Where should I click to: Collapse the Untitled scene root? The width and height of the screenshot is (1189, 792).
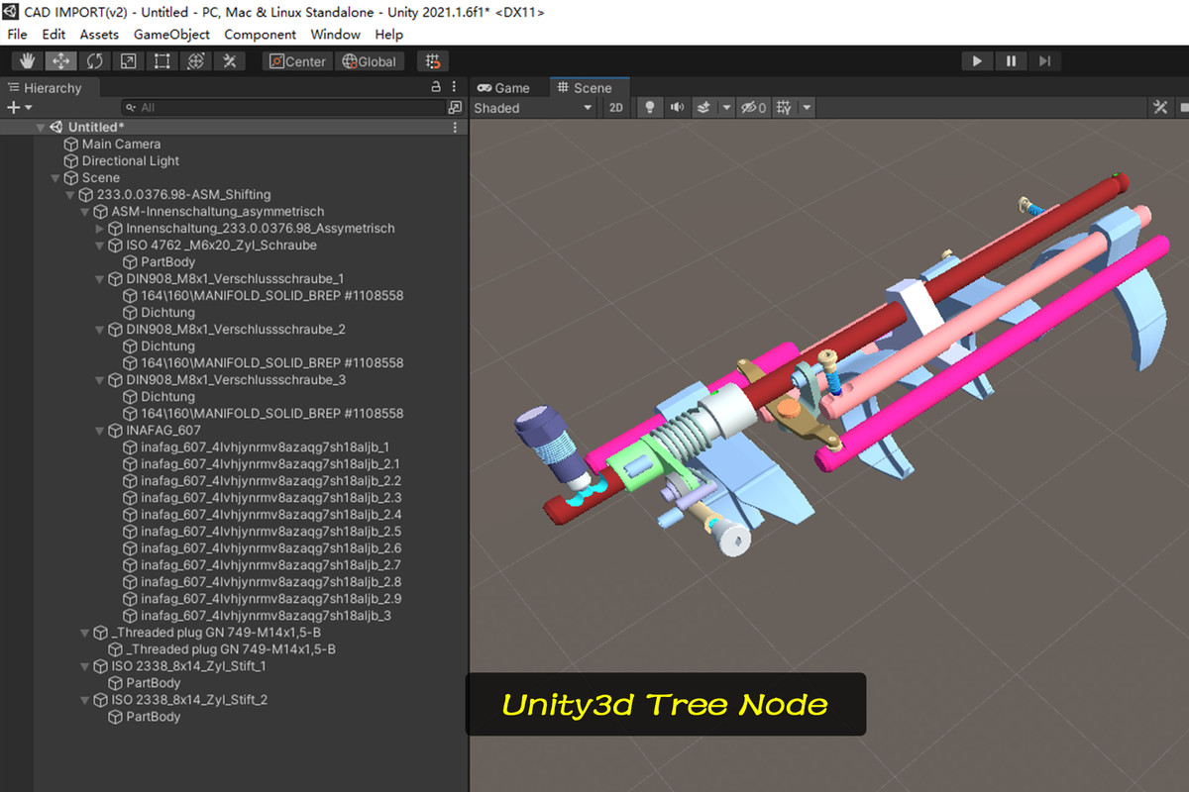click(x=42, y=127)
